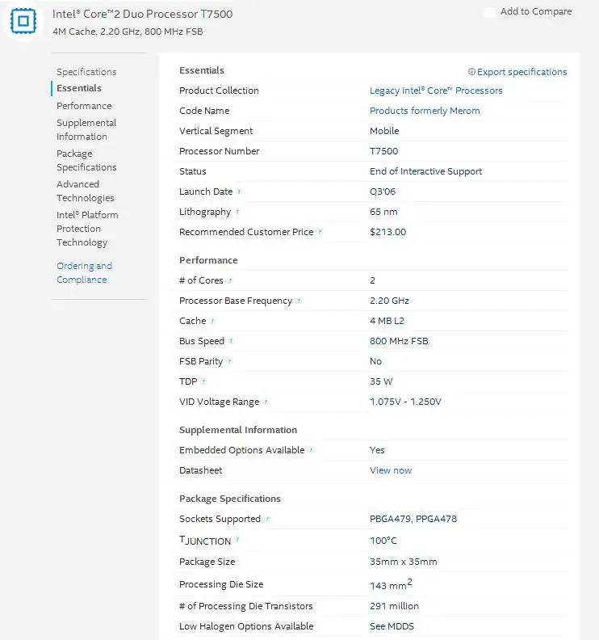
Task: Open the Bus Speed info icon
Action: tap(231, 341)
